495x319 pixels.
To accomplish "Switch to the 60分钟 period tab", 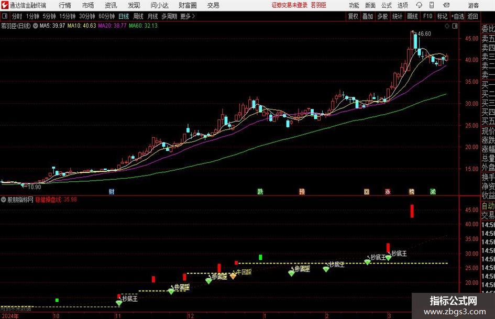I will coord(107,16).
